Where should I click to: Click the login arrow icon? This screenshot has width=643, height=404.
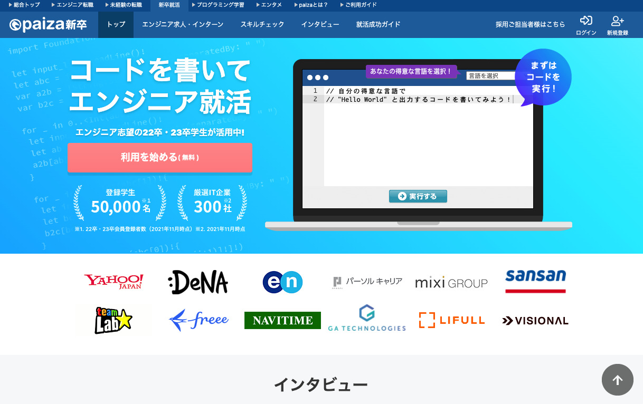pyautogui.click(x=586, y=21)
